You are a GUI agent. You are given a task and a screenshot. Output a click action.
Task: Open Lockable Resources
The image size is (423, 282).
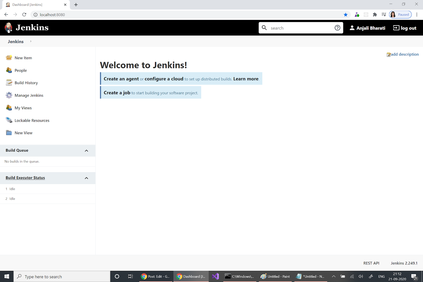[x=32, y=121]
